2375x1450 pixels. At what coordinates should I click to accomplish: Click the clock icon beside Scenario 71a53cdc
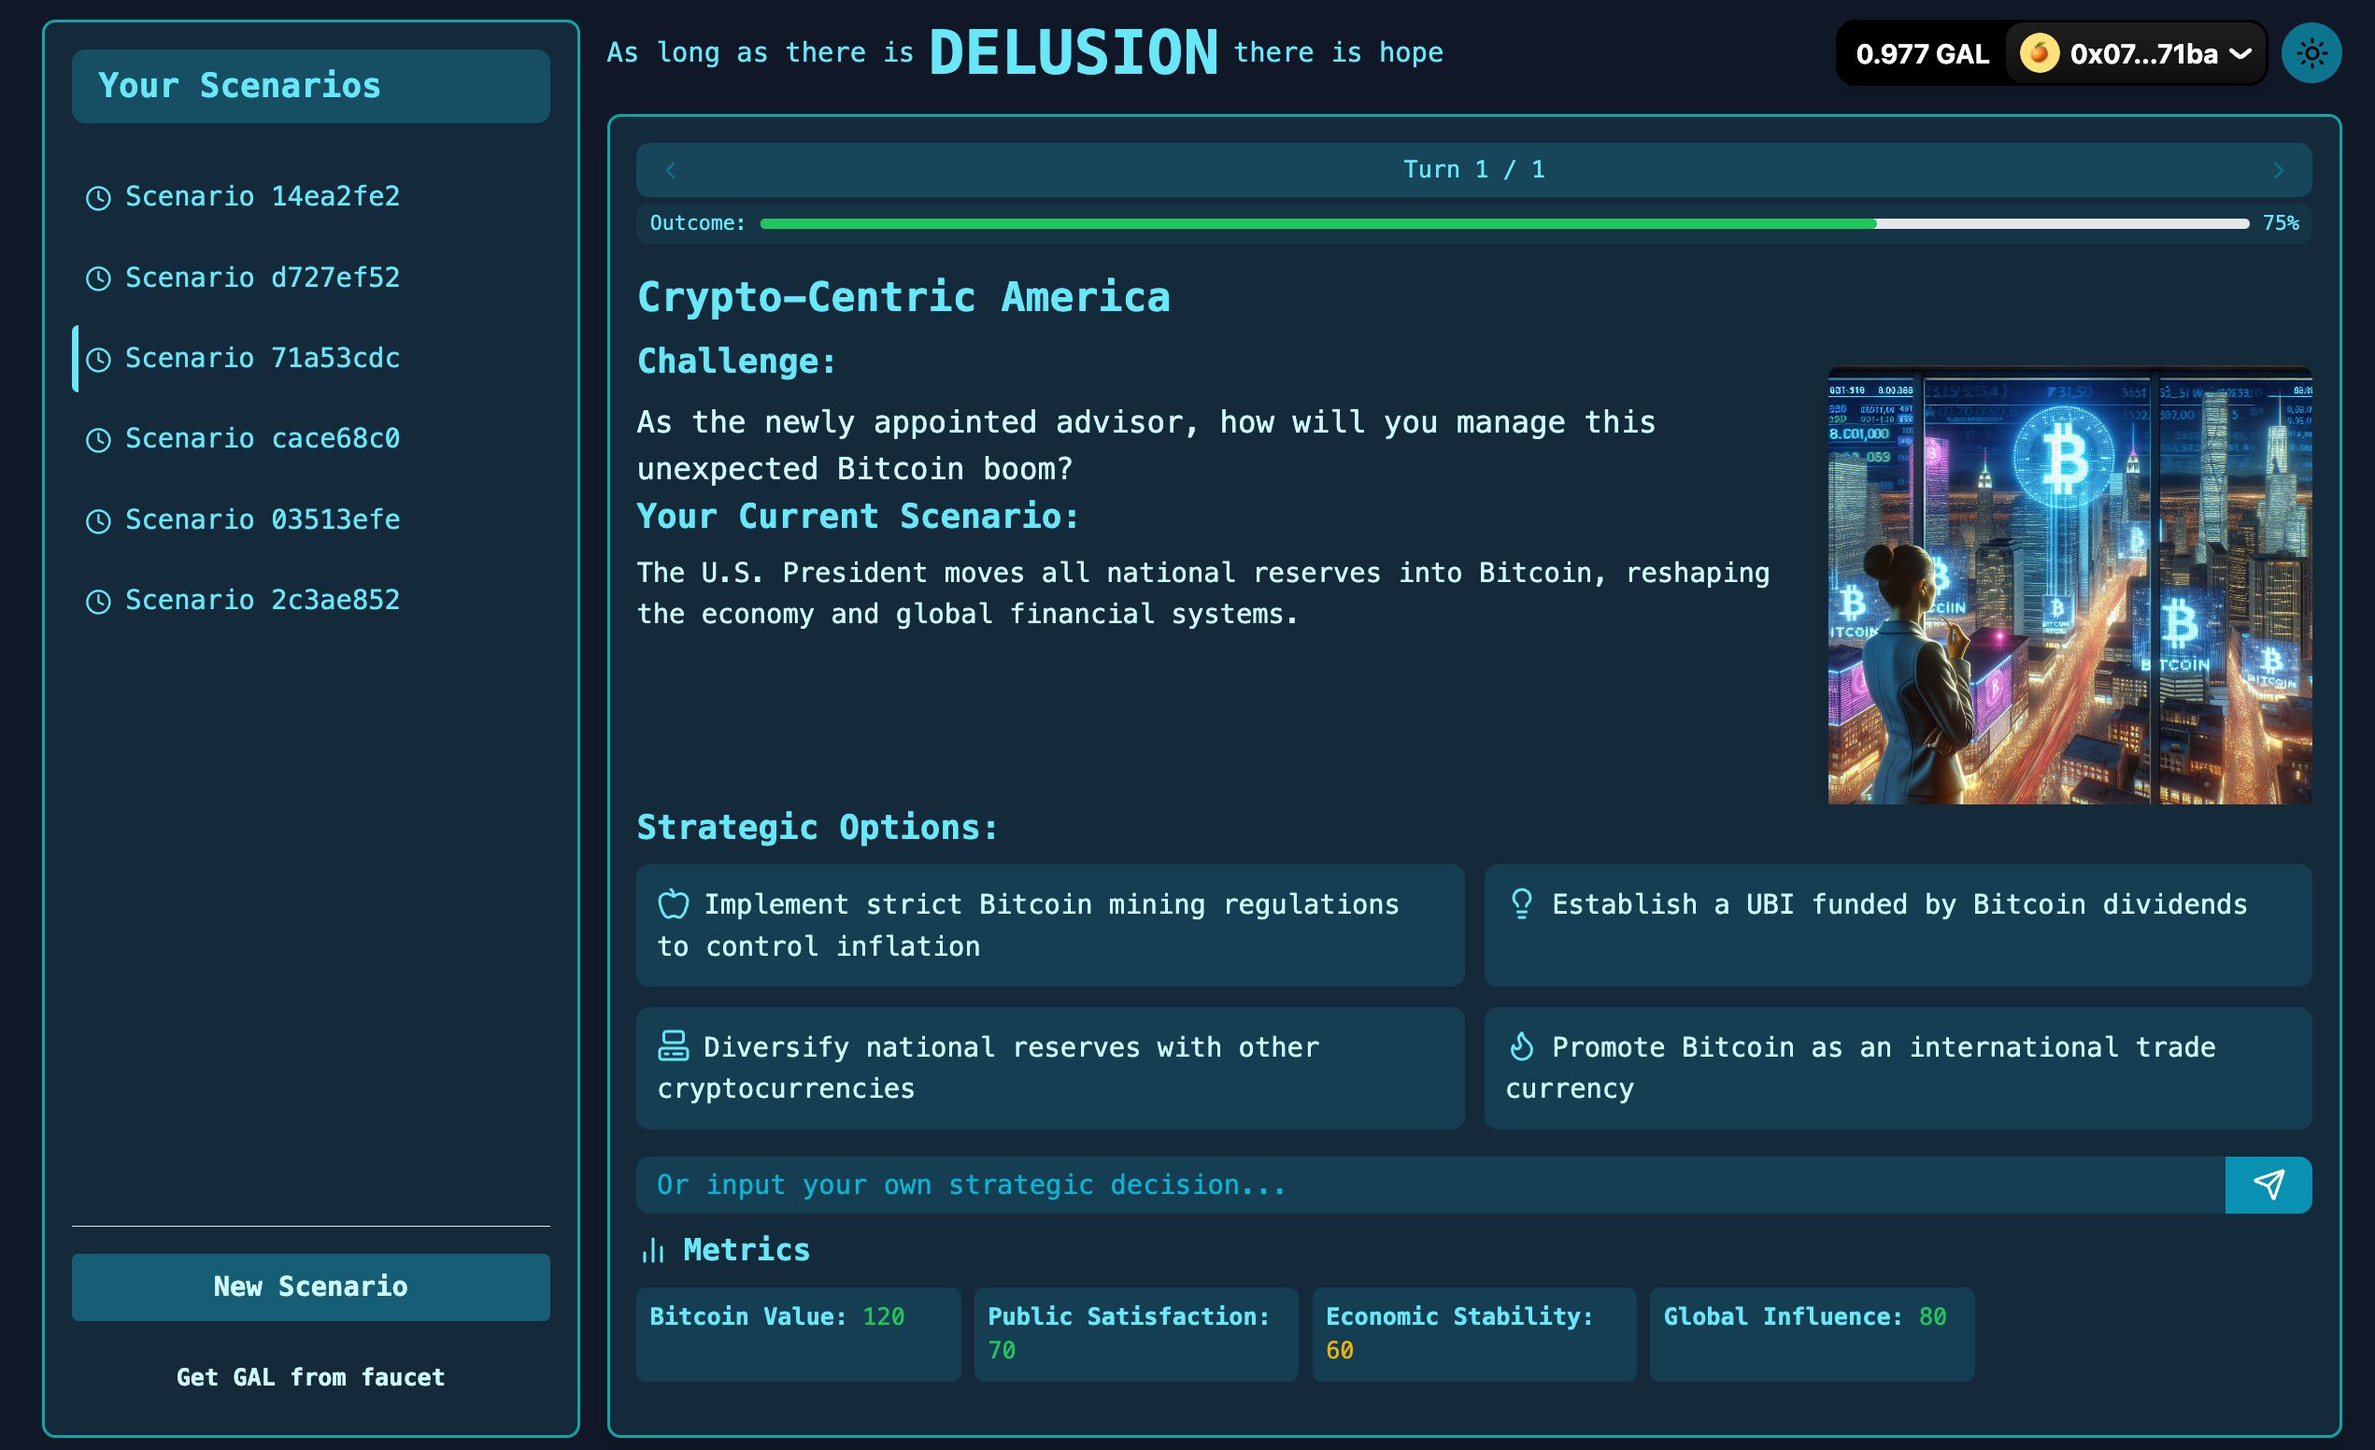pos(98,360)
